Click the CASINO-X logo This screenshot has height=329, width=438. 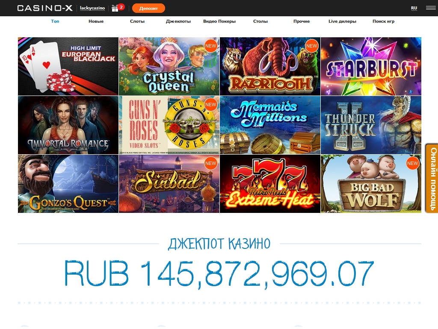[45, 8]
